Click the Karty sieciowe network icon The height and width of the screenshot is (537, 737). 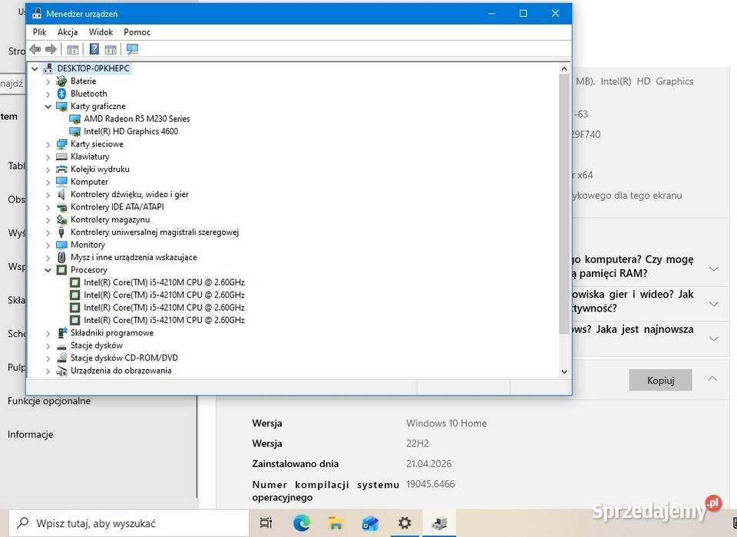[x=61, y=143]
